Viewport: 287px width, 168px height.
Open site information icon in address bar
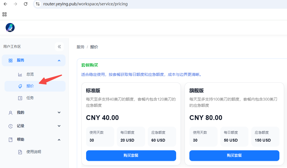(38, 4)
